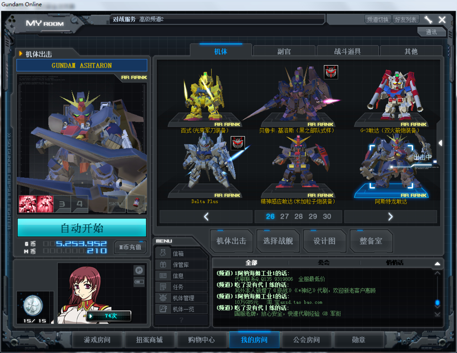Click the 整备室 hangar button
Viewport: 457px width, 353px height.
coord(371,241)
